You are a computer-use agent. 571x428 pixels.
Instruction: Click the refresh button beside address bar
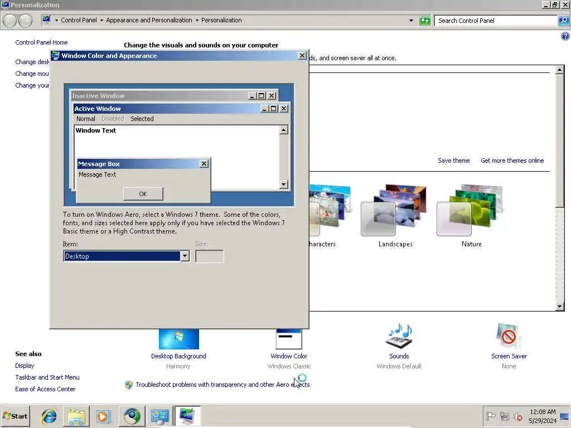424,21
